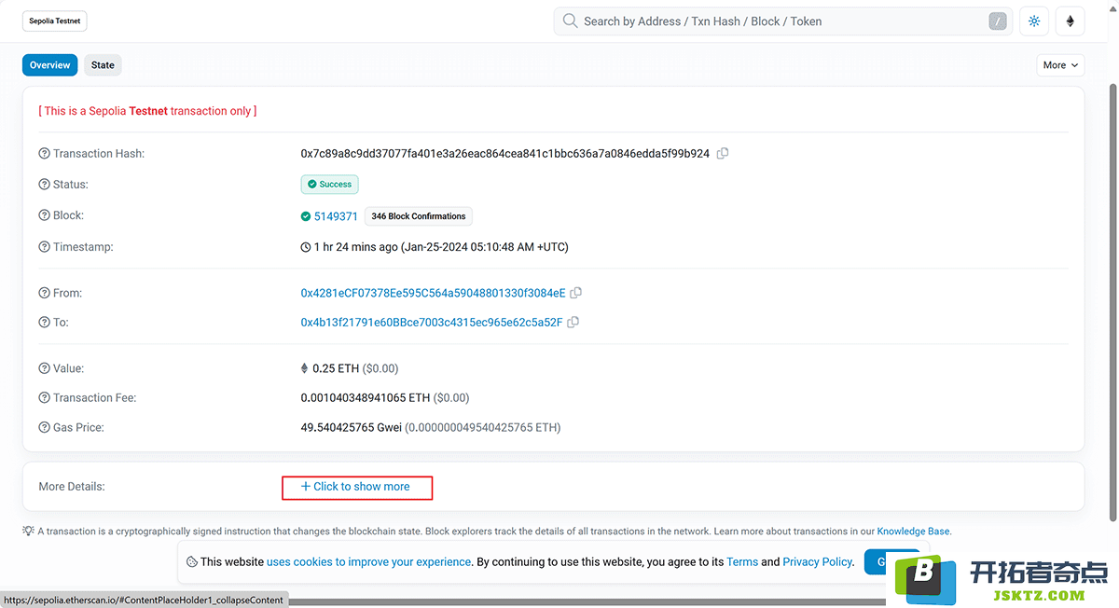Click help icon beside Block
The width and height of the screenshot is (1119, 608).
tap(44, 215)
